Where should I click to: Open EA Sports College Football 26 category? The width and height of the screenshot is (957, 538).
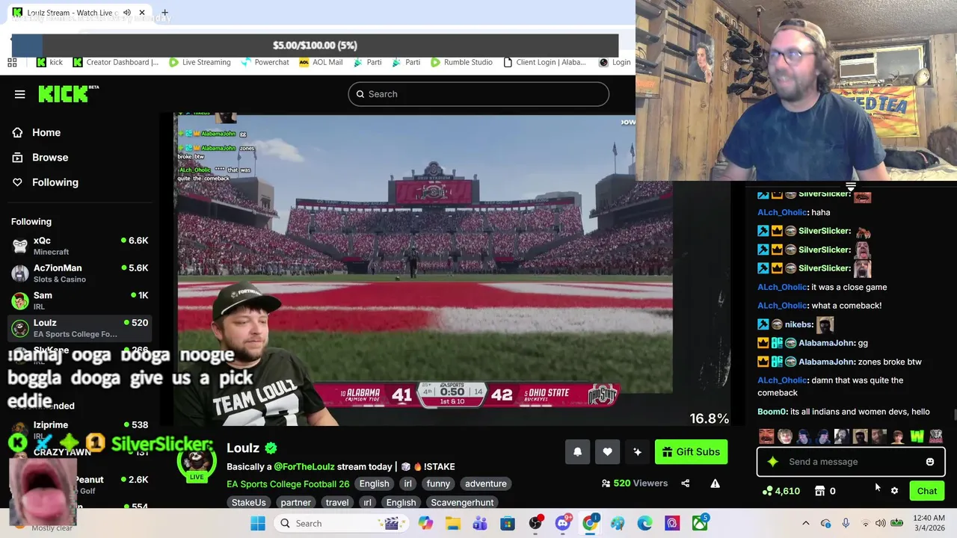(x=288, y=483)
